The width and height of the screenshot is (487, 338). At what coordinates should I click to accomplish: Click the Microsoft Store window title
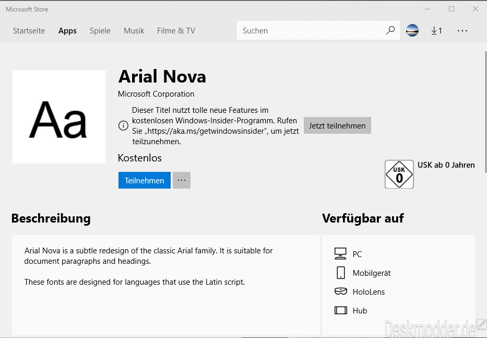[x=27, y=9]
